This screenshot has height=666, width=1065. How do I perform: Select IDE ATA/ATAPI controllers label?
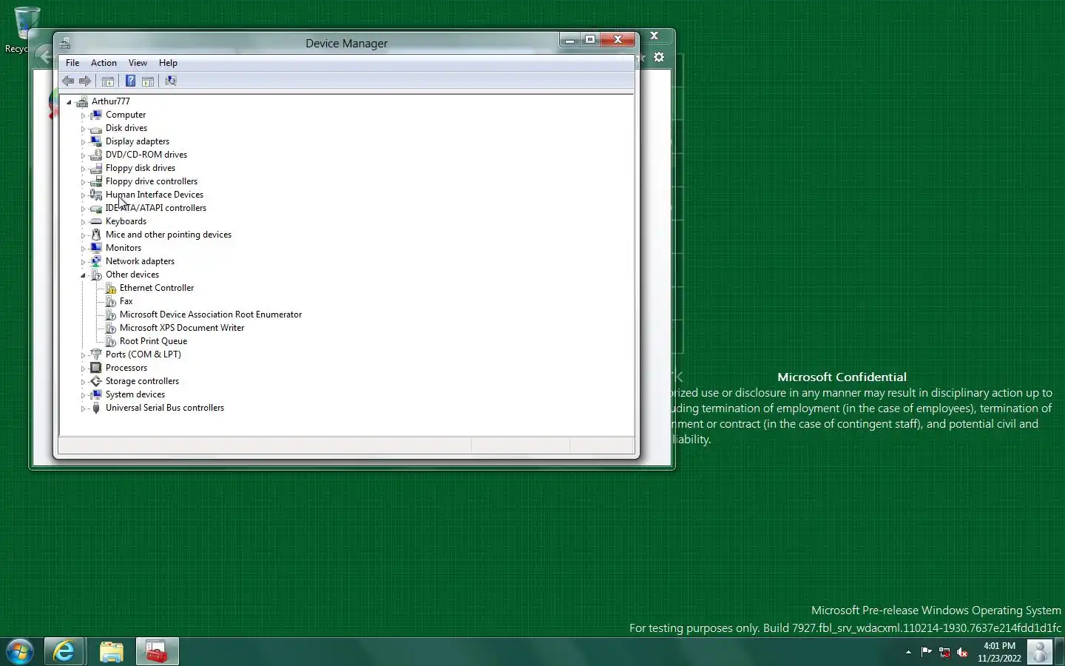tap(156, 208)
